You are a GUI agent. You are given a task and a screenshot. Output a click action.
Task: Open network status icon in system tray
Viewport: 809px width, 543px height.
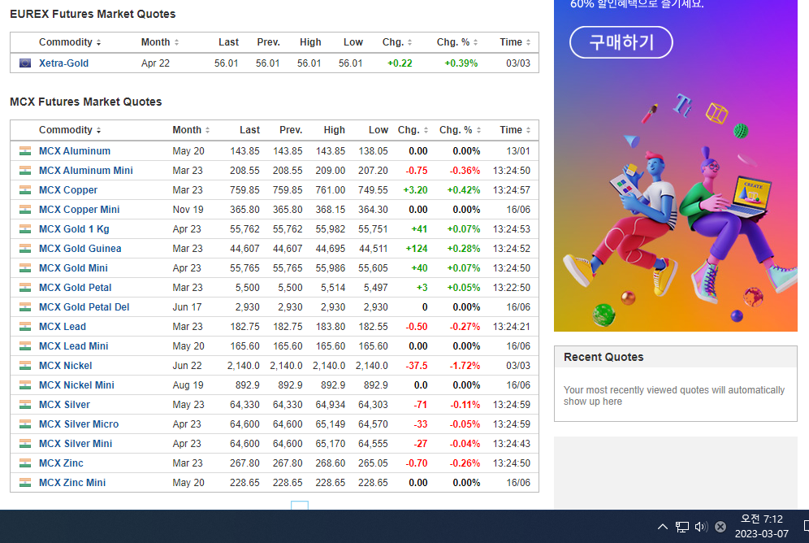coord(682,527)
